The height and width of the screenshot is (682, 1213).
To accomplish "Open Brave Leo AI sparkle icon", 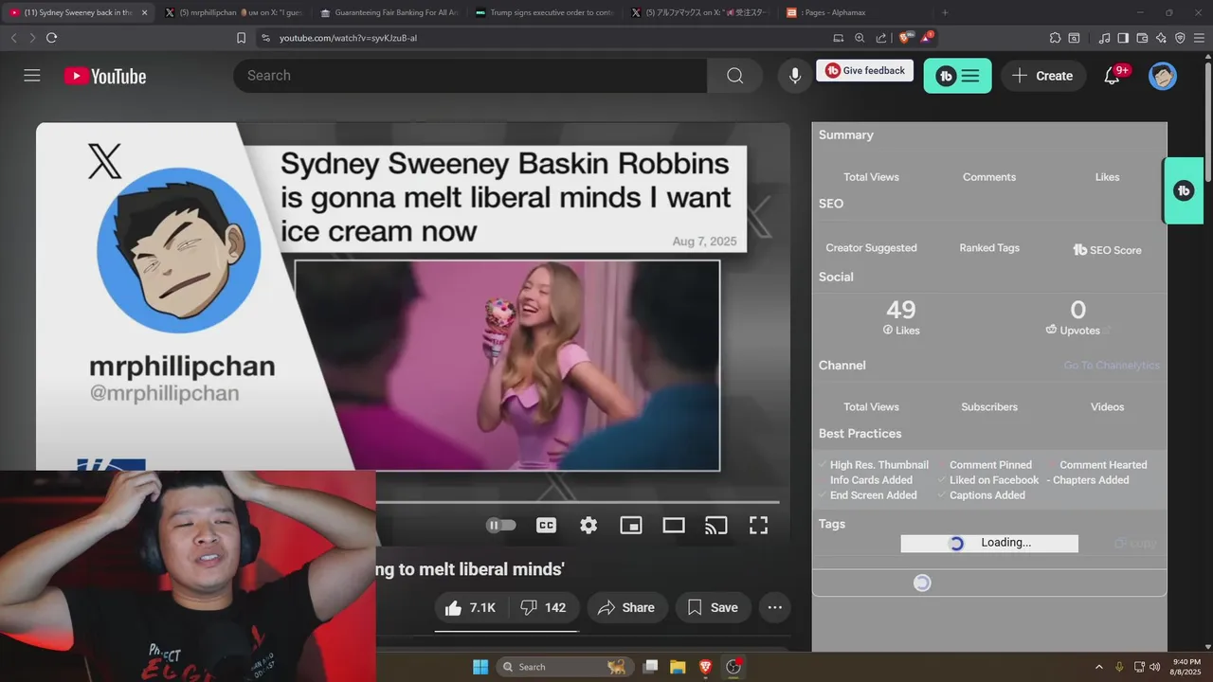I will pyautogui.click(x=1161, y=38).
